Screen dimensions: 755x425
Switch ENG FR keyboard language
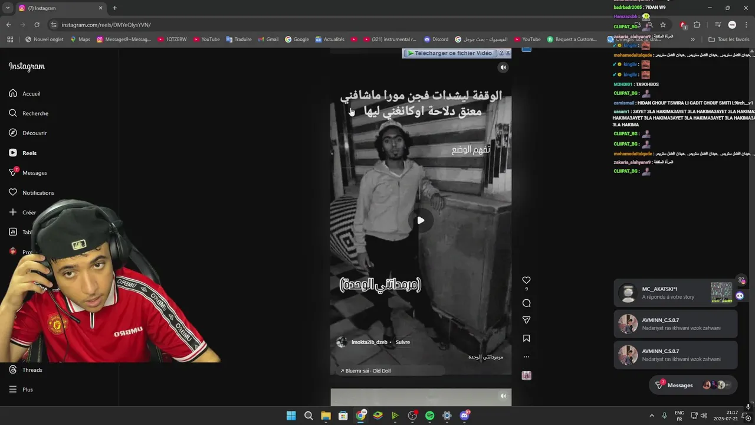point(679,416)
